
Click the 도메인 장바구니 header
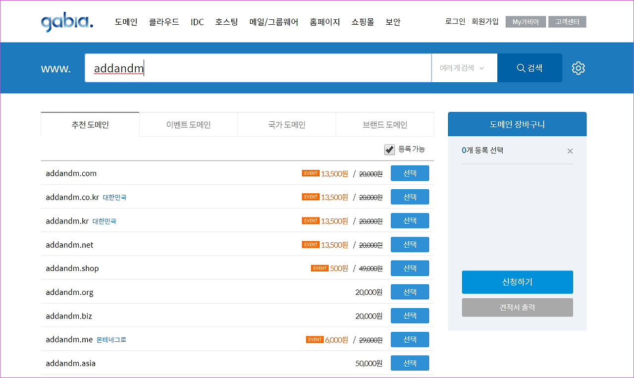[517, 124]
